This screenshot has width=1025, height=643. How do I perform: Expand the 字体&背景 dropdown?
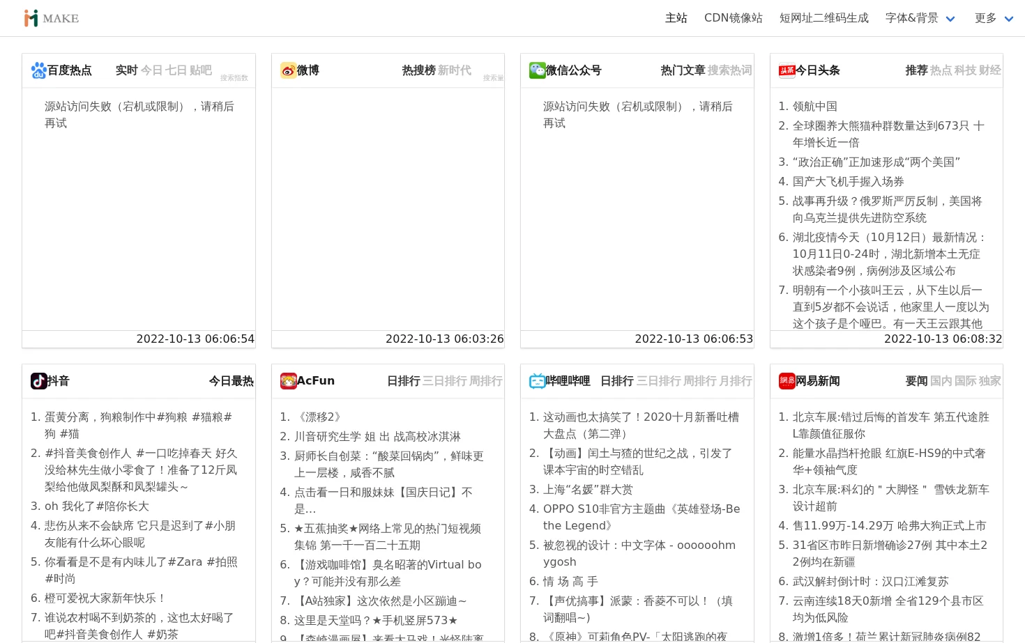[920, 18]
